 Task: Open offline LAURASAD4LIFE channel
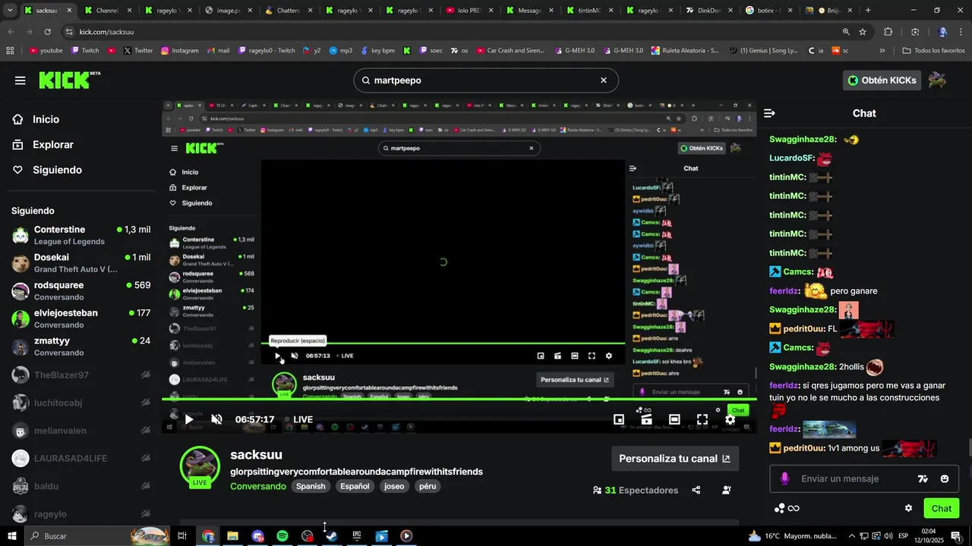[x=81, y=458]
